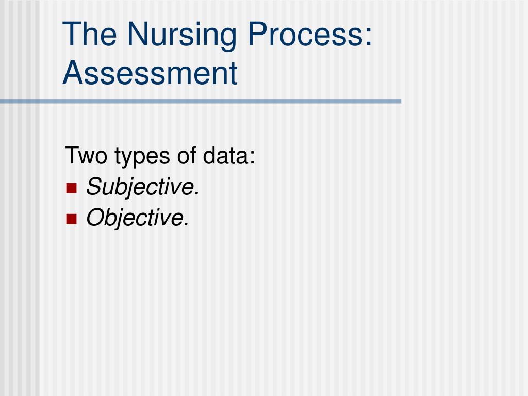Image resolution: width=528 pixels, height=396 pixels.
Task: Click the capital "A" of Assessment
Action: pos(73,73)
